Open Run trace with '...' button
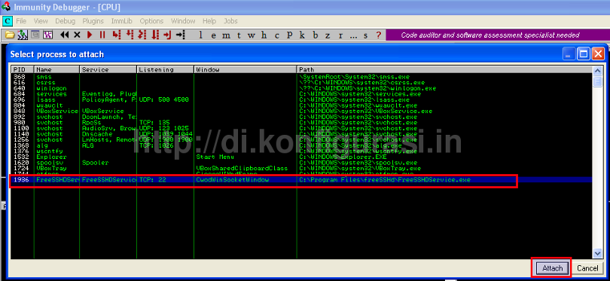The image size is (610, 281). tap(353, 36)
